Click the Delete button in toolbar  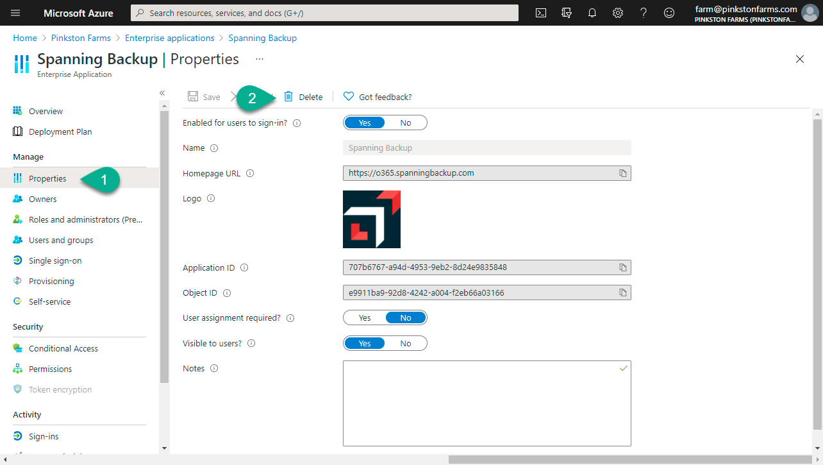pos(303,97)
